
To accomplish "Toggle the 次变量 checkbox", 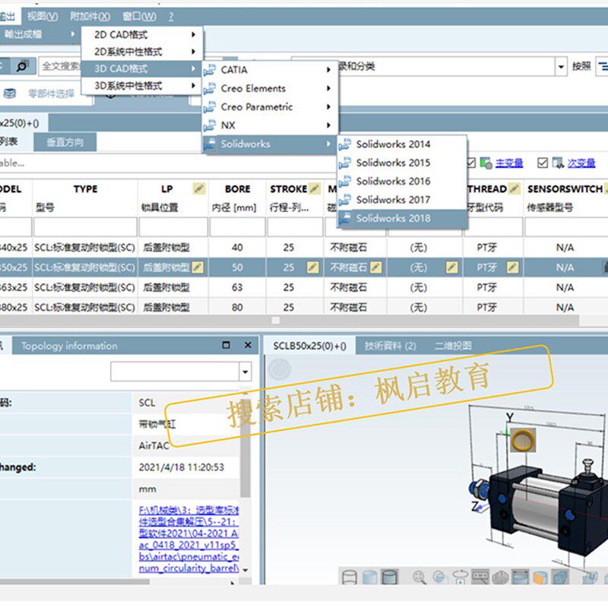I will [542, 163].
